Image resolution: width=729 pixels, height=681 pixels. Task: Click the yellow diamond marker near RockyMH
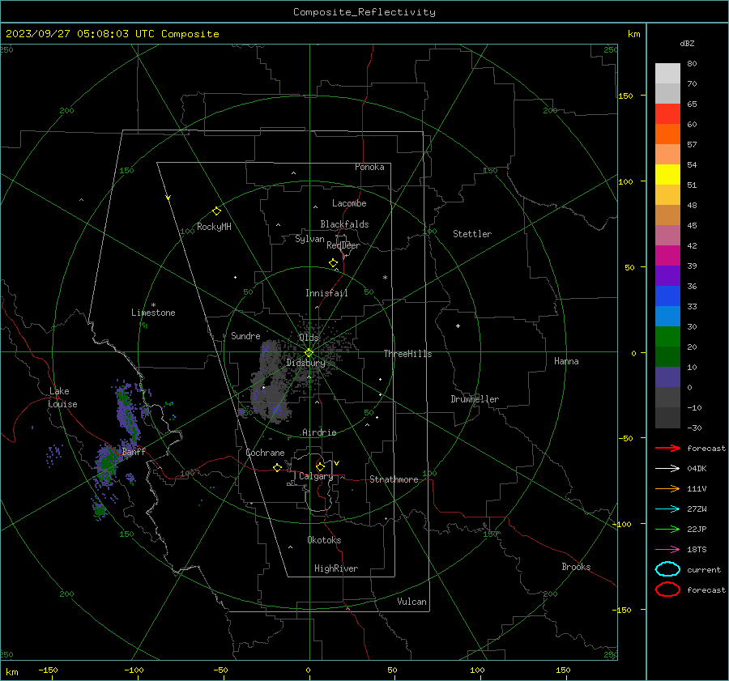[216, 211]
